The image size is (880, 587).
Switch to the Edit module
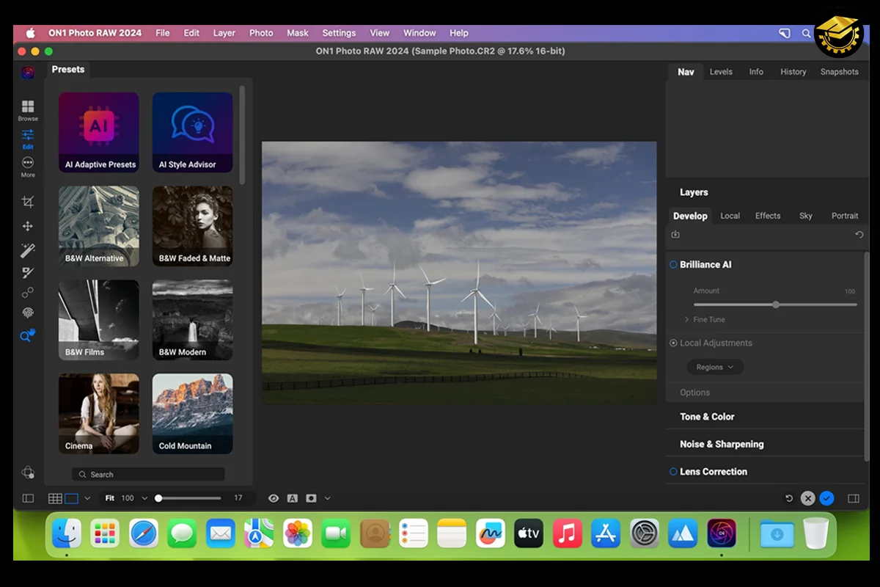[28, 138]
